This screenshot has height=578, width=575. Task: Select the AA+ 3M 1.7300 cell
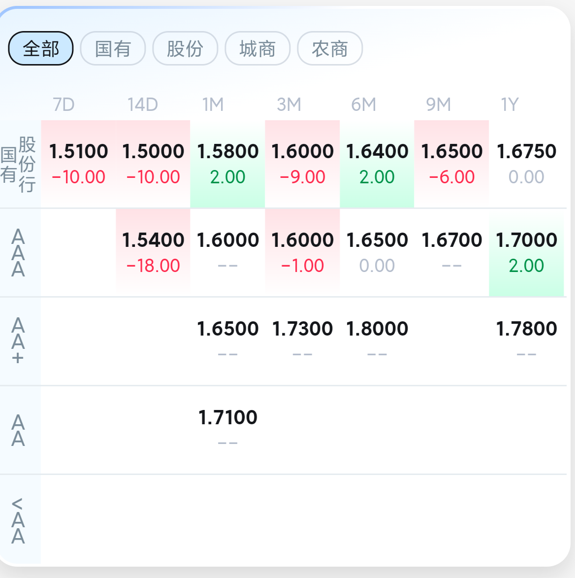302,340
